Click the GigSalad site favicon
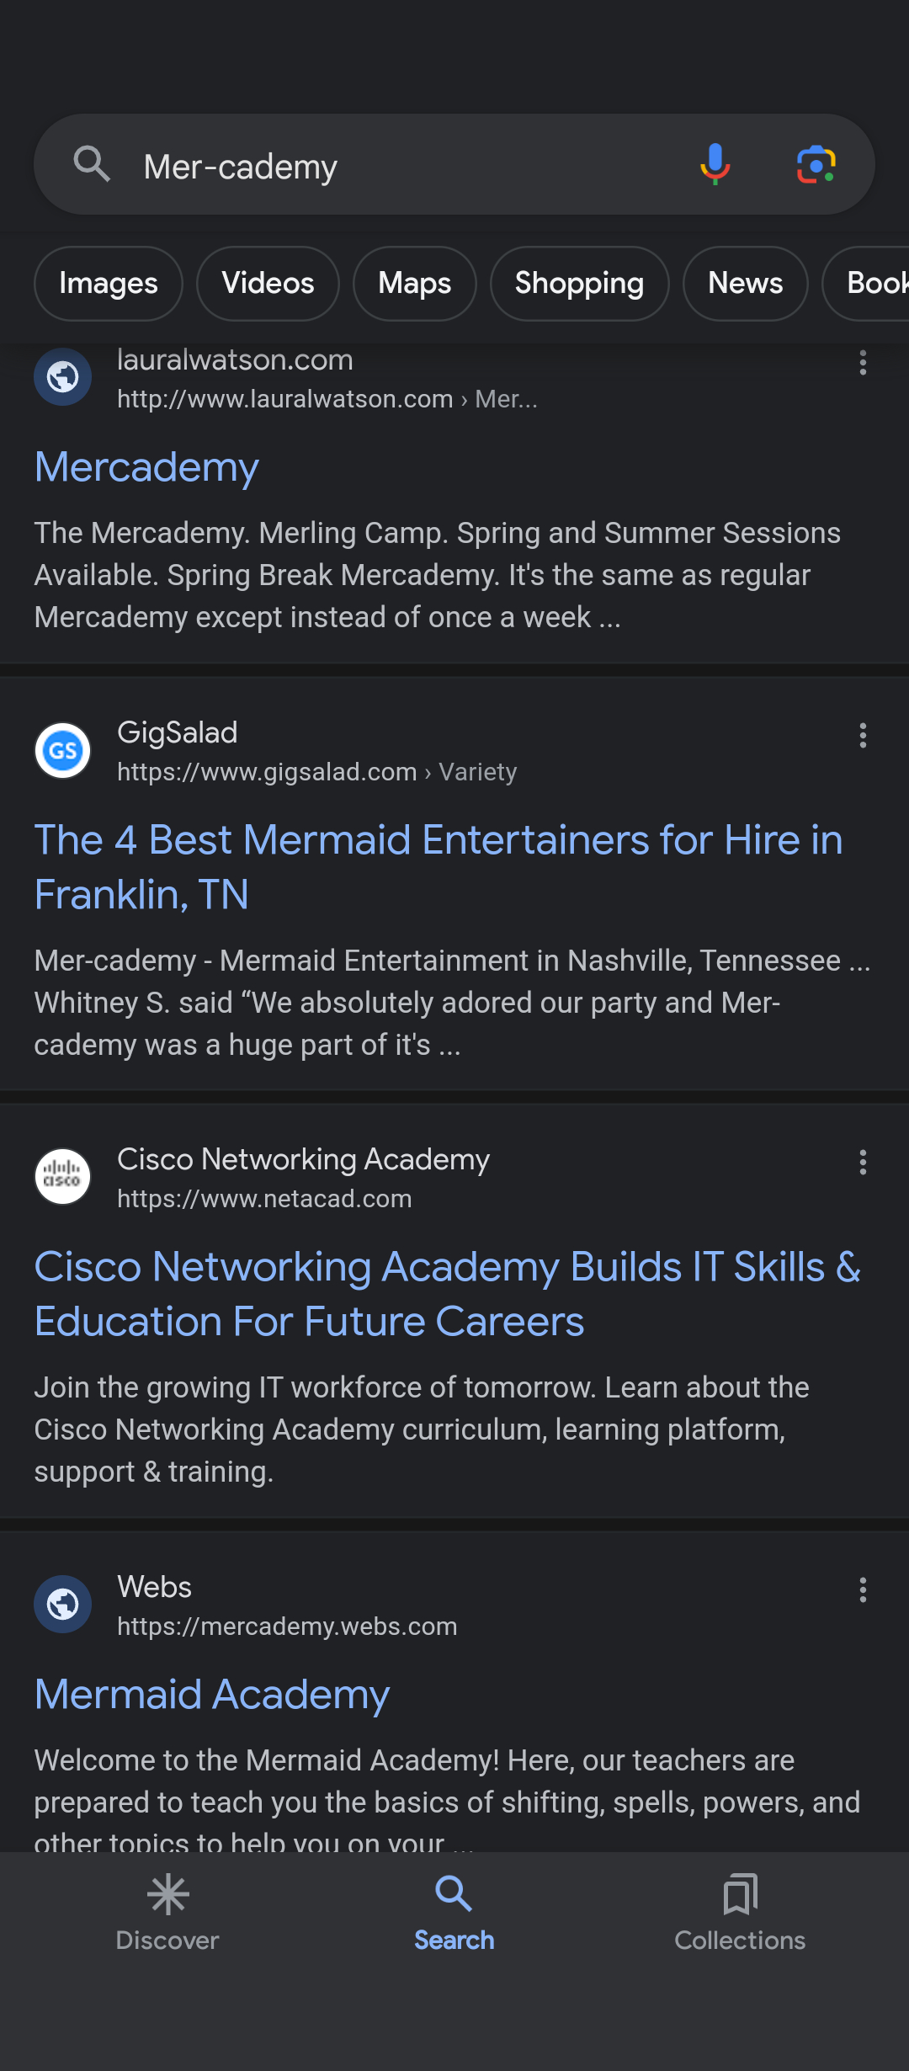The image size is (909, 2071). 63,750
